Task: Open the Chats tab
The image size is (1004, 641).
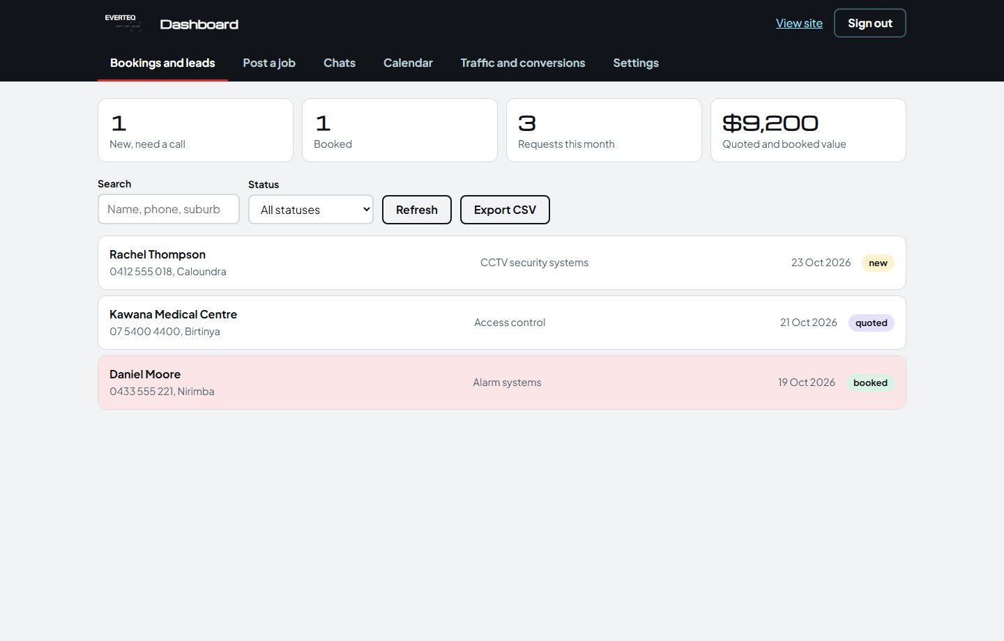Action: click(x=340, y=63)
